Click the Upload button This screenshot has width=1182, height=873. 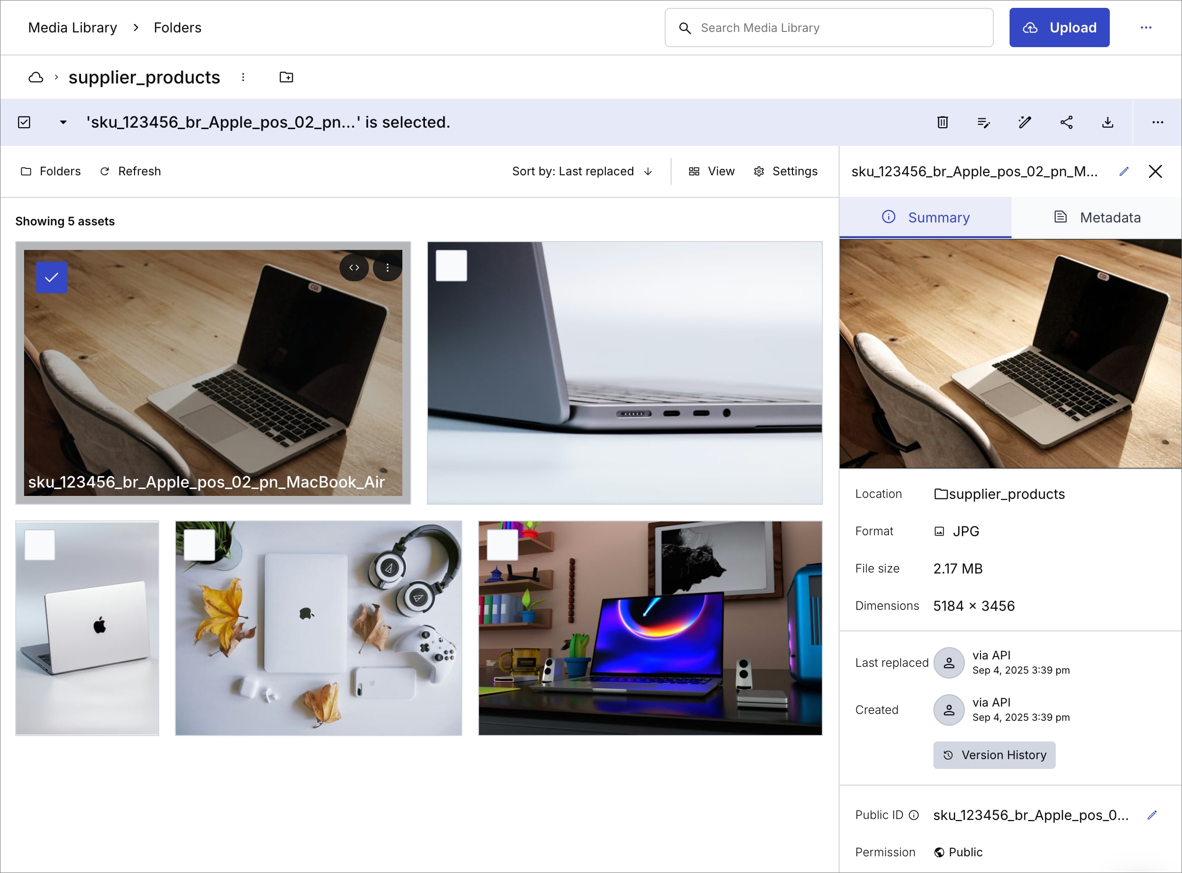pyautogui.click(x=1059, y=27)
